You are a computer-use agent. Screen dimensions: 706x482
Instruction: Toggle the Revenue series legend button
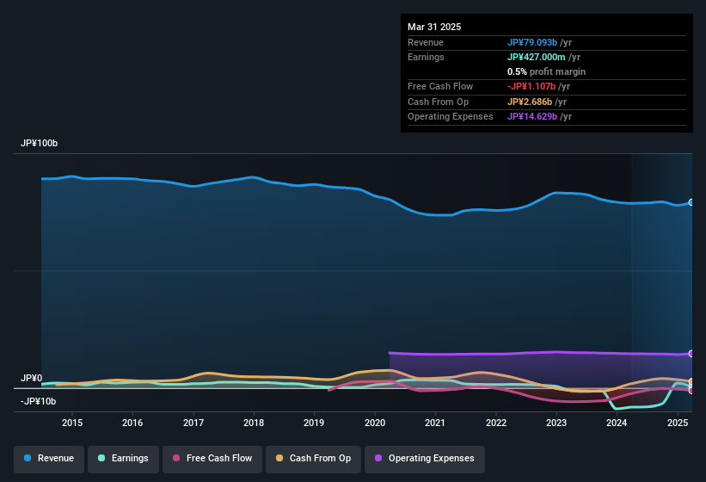pyautogui.click(x=49, y=459)
